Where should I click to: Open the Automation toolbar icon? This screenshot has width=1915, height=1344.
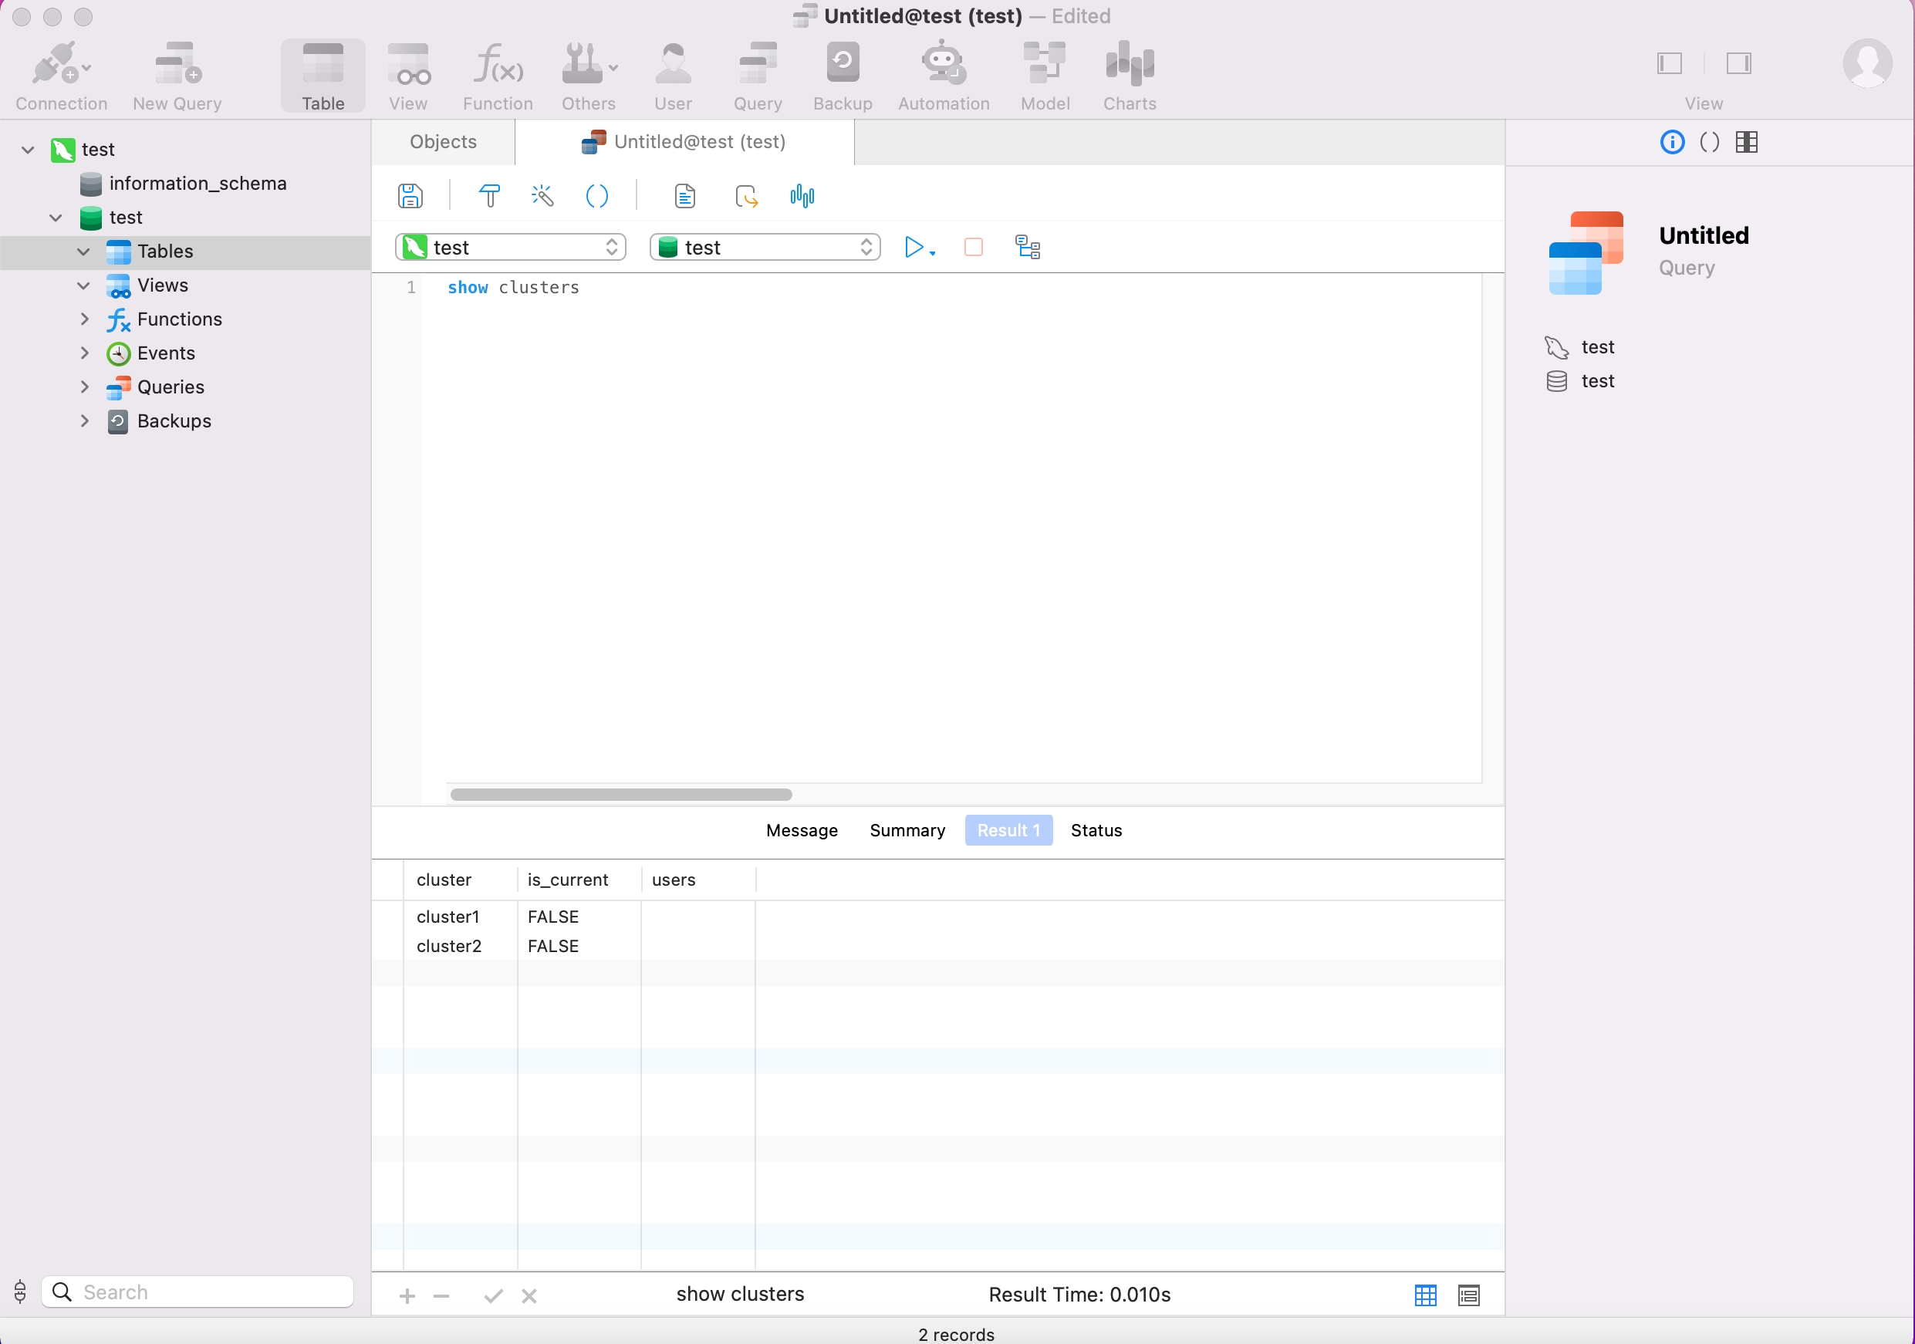coord(944,76)
